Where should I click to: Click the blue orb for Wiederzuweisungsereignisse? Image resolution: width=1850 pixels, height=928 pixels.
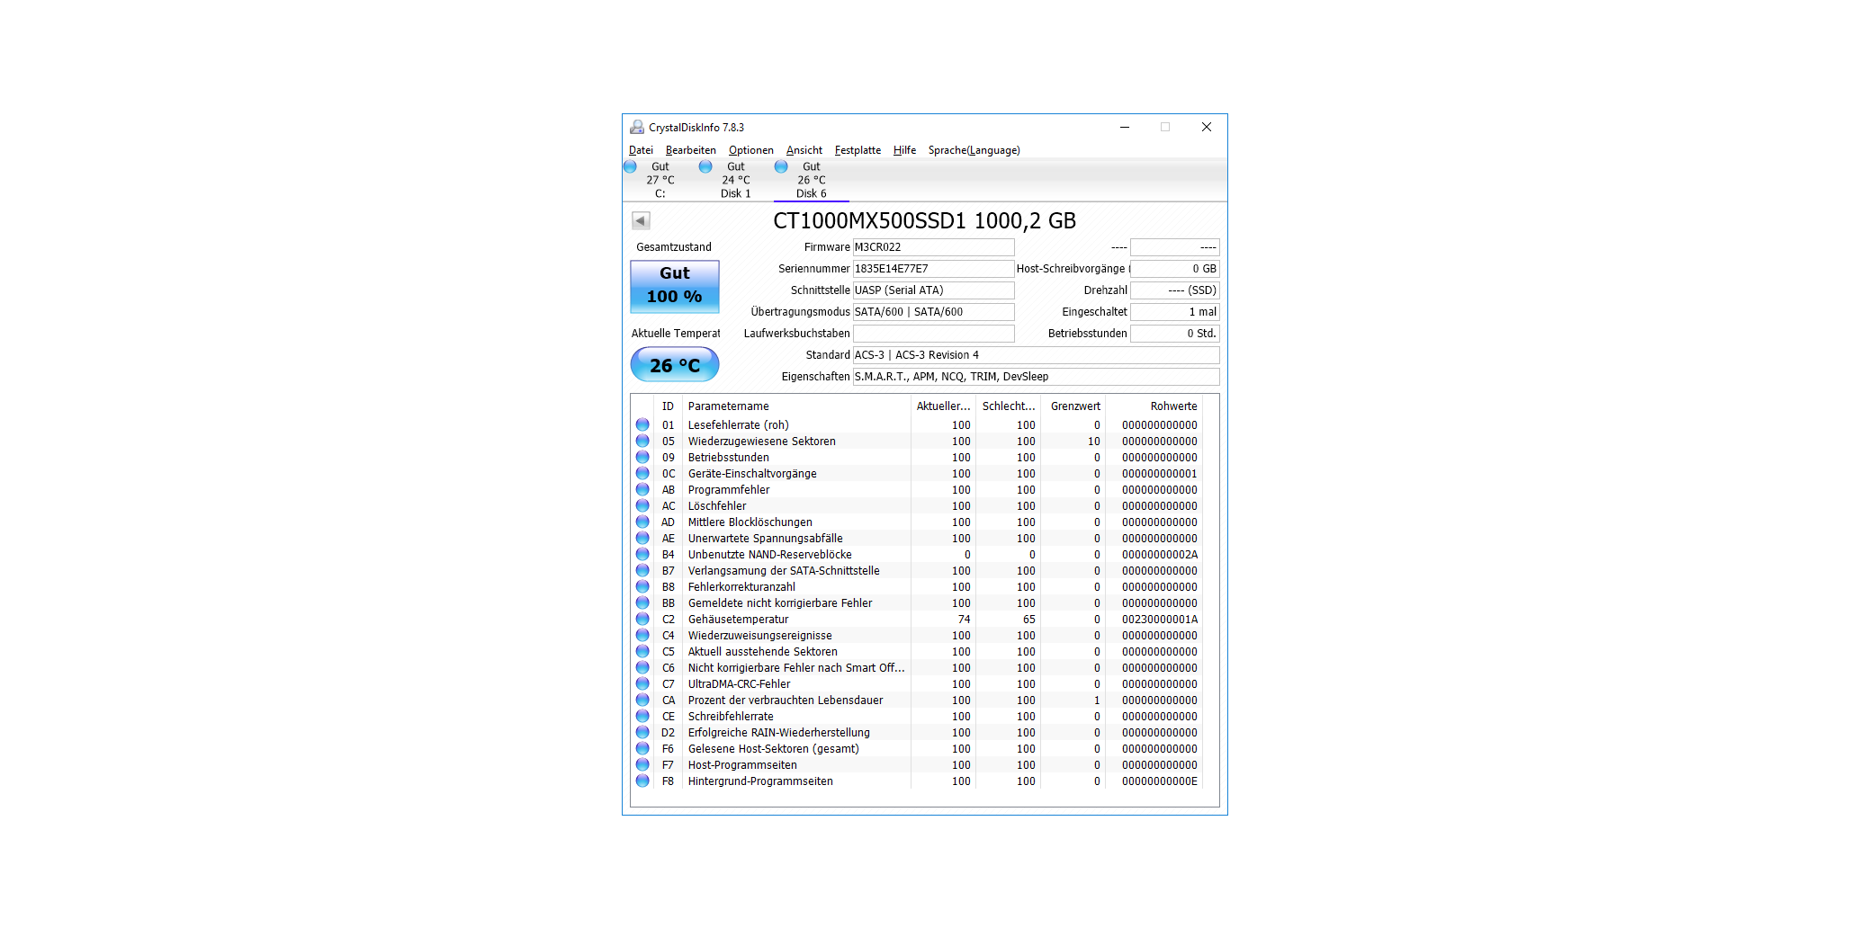(642, 635)
